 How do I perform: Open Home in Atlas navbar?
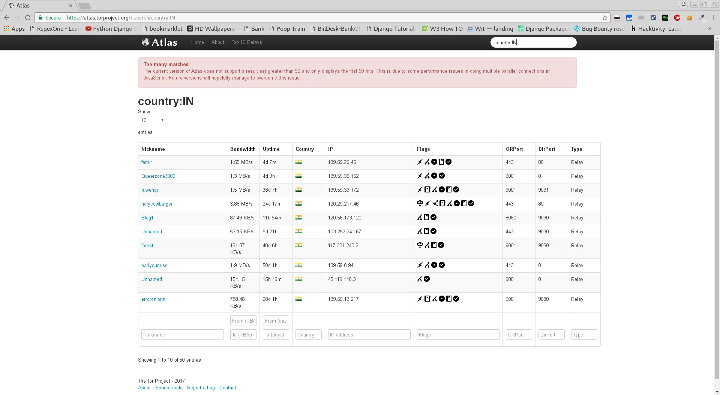tap(197, 42)
